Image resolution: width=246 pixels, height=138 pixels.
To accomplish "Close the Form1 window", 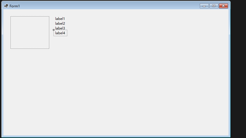I will 223,6.
